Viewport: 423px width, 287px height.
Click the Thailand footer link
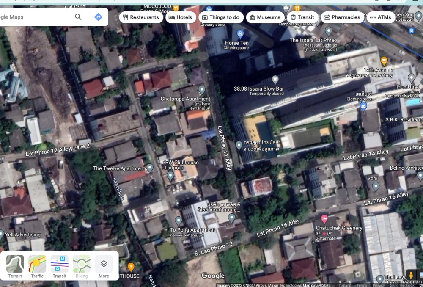coord(344,285)
